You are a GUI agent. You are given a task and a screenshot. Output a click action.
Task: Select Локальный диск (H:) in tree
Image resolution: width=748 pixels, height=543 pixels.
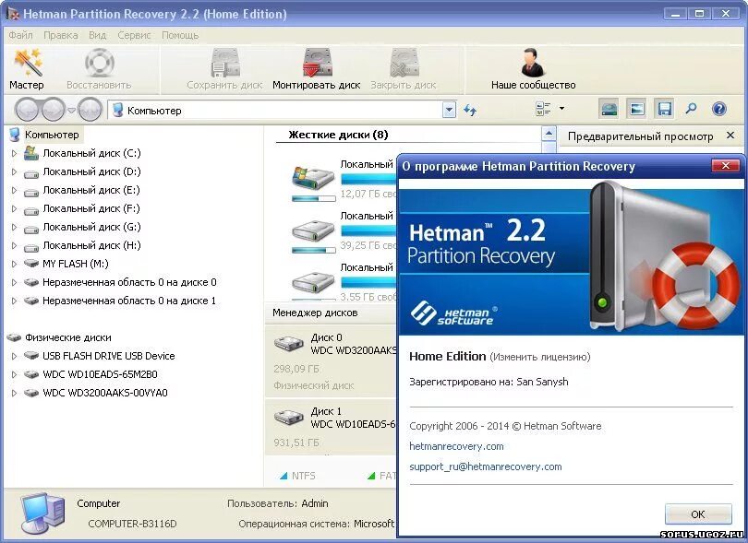(91, 246)
